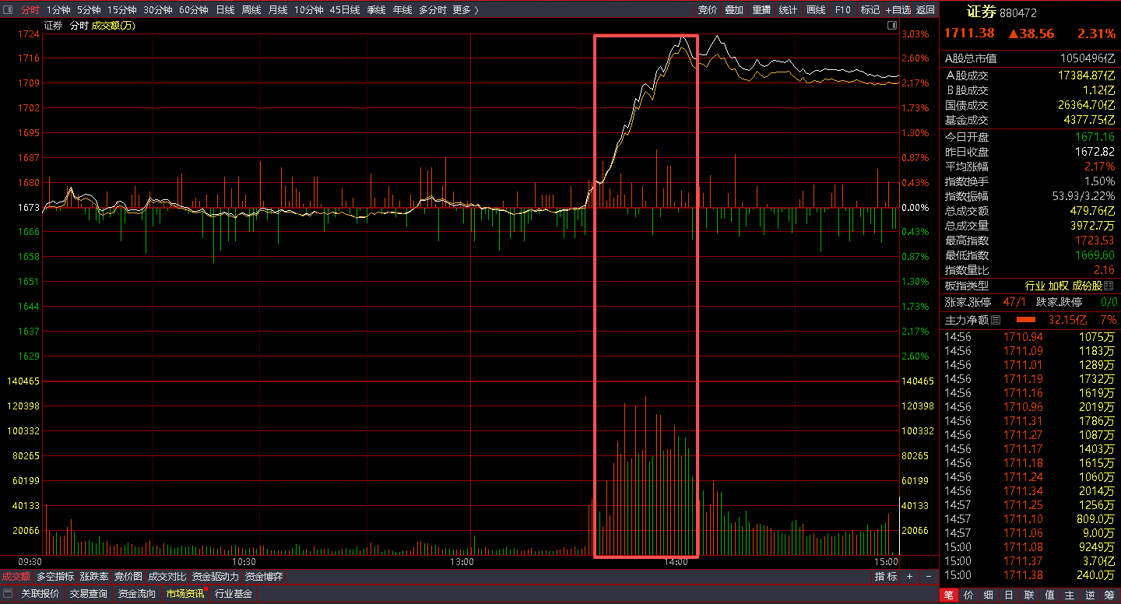
Task: Click the 涨家,涨停 47/1 value
Action: [1014, 302]
